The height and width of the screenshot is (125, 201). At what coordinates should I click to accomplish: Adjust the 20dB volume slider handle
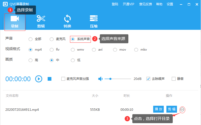(x=110, y=79)
